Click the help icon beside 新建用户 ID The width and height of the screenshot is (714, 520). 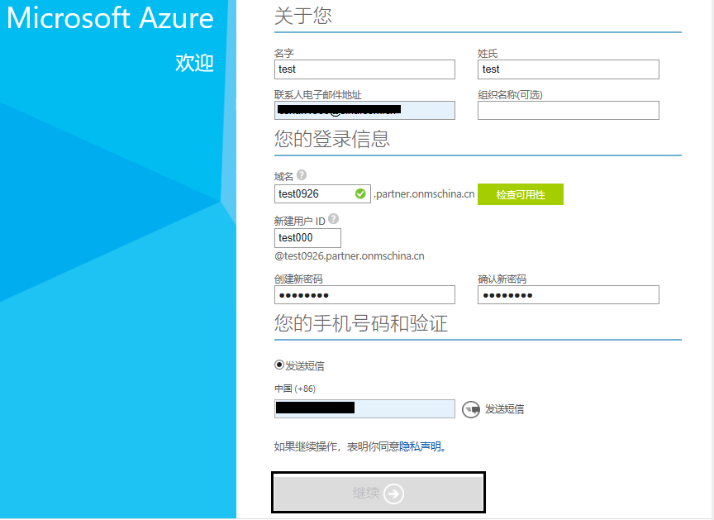pos(333,220)
